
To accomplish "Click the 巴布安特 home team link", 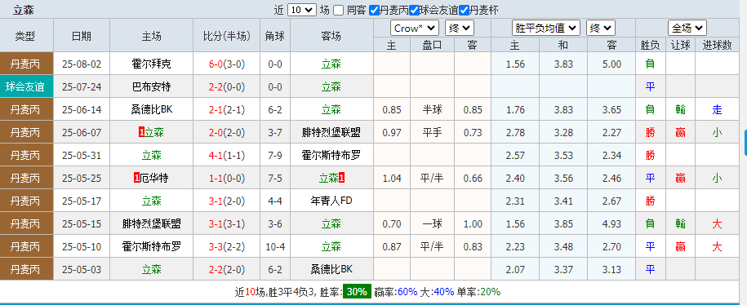I will click(151, 86).
